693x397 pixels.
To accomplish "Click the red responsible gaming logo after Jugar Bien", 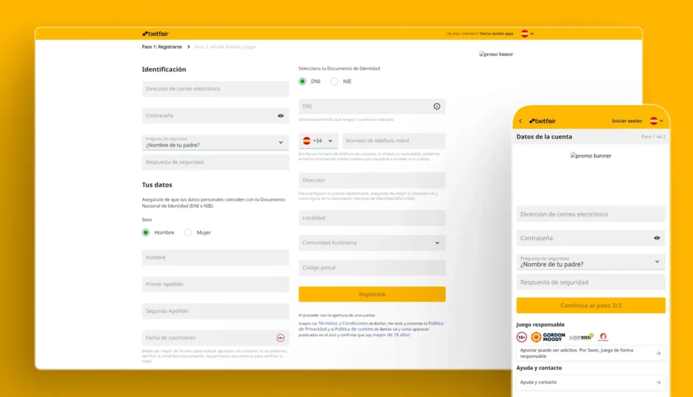I will tap(603, 337).
